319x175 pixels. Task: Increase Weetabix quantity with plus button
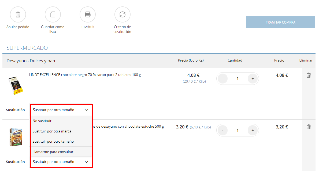[x=253, y=130]
